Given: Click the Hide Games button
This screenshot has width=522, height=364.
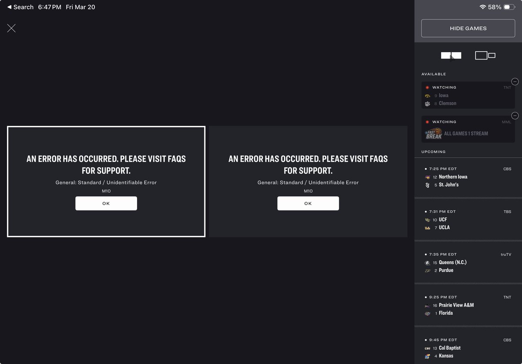Looking at the screenshot, I should pos(468,28).
